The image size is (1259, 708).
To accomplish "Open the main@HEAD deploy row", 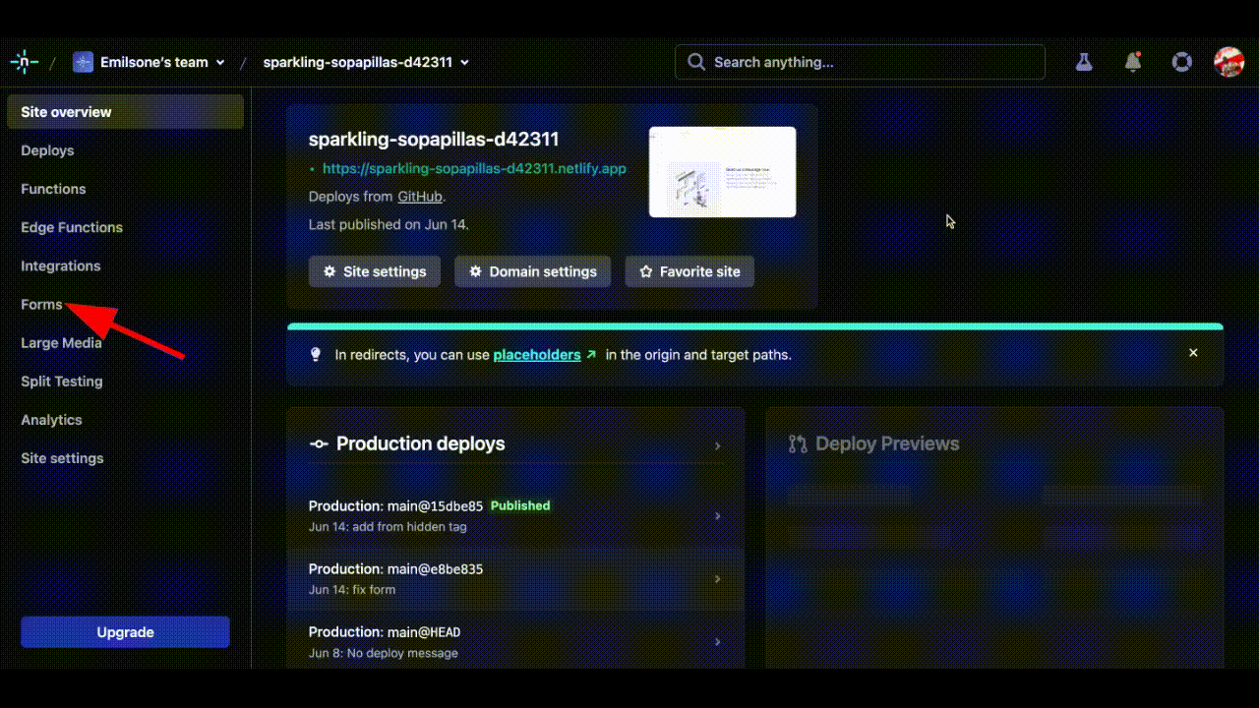I will (515, 641).
